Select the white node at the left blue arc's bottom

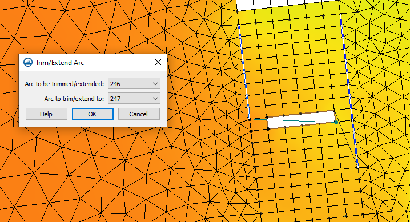click(250, 119)
